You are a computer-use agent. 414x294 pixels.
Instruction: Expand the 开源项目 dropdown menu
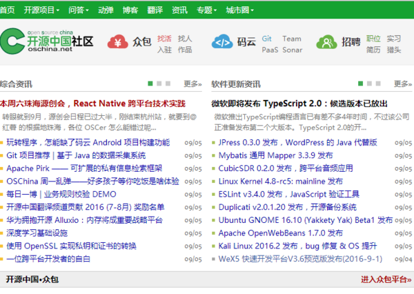coord(41,10)
